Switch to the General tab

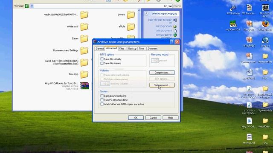[x=100, y=48]
